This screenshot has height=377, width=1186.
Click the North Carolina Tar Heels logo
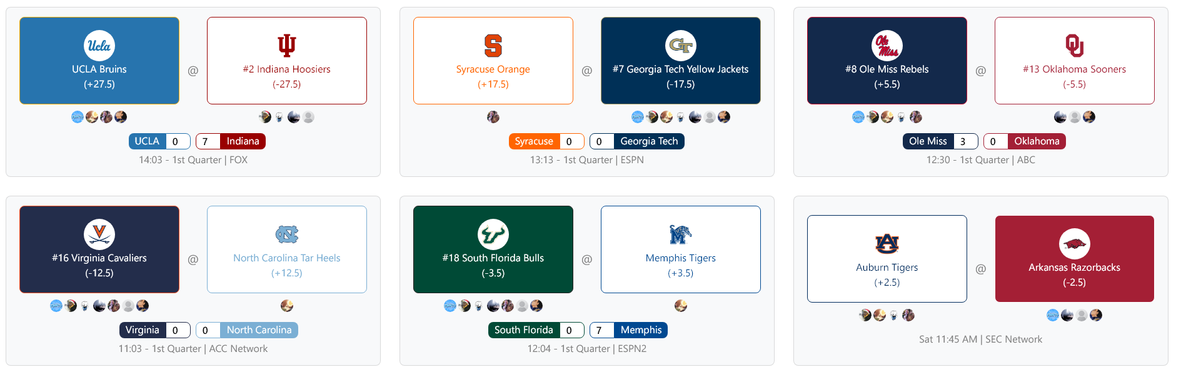(287, 234)
